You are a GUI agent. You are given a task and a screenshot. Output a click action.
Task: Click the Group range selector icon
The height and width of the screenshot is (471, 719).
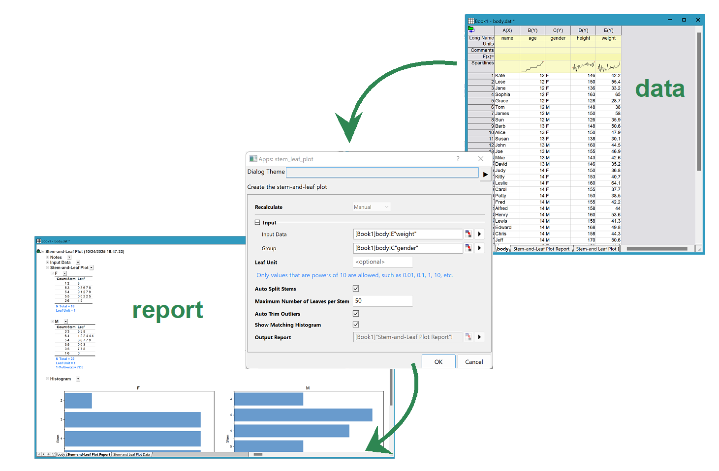point(469,248)
